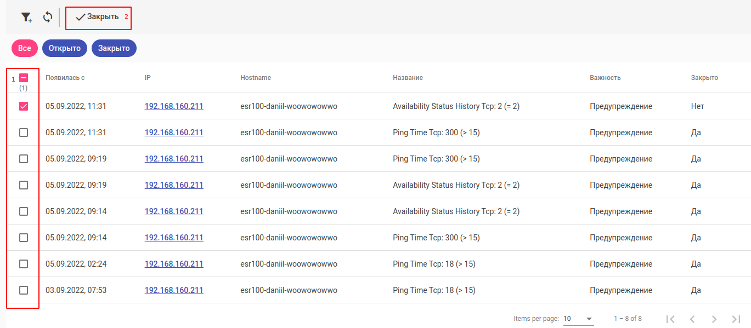751x328 pixels.
Task: Jump to last page of results
Action: (x=736, y=319)
